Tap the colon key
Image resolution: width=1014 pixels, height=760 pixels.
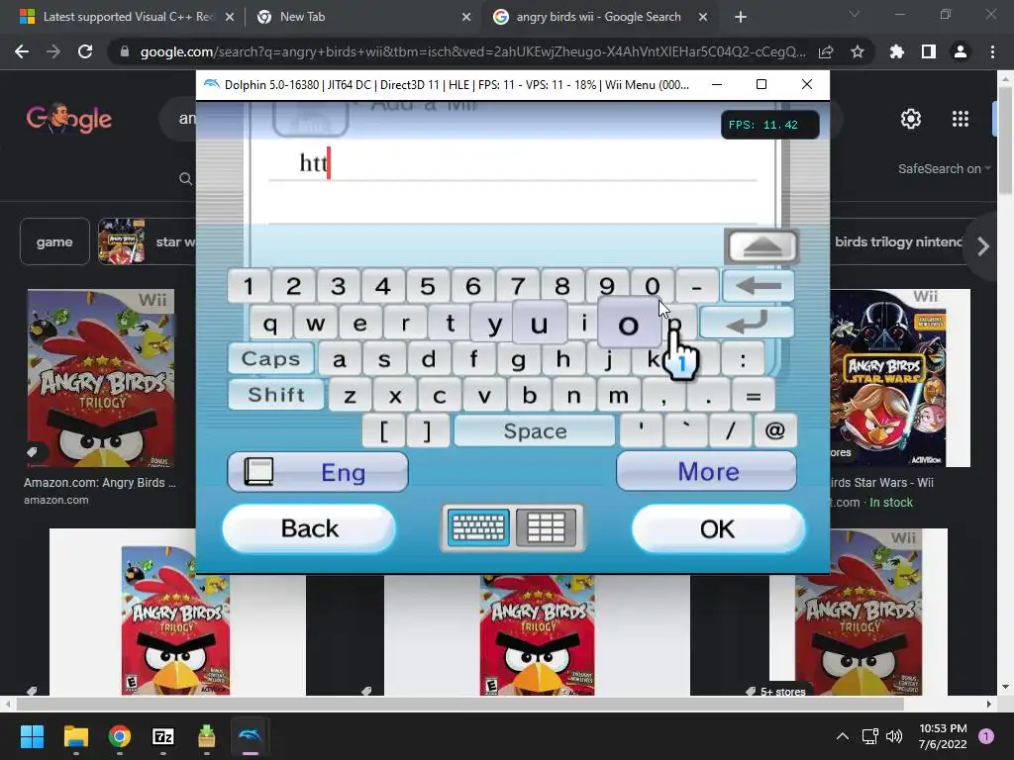pos(743,358)
